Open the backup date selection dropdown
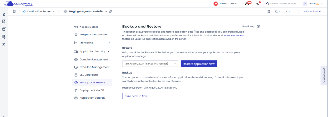Image resolution: width=328 pixels, height=117 pixels. [x=150, y=64]
